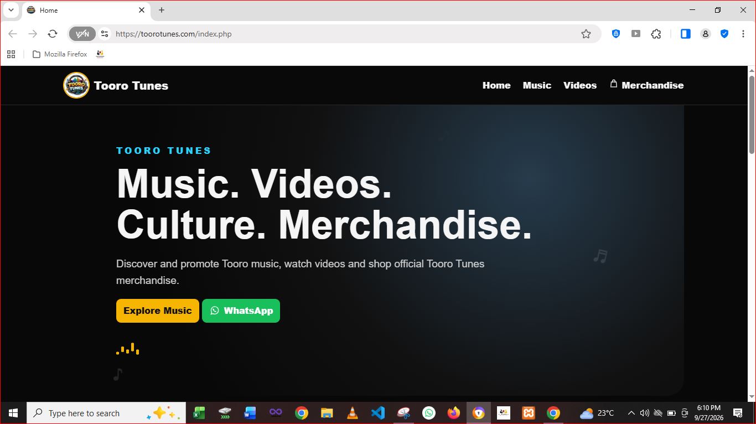Open the network status tray icon
The height and width of the screenshot is (424, 756).
point(658,413)
